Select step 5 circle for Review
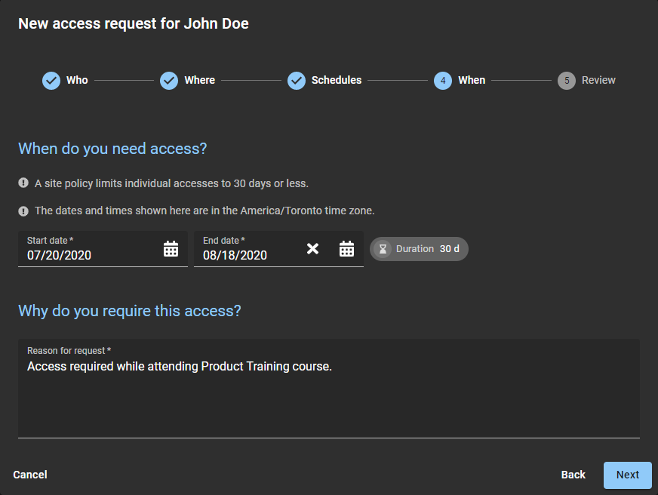658x495 pixels. (566, 80)
